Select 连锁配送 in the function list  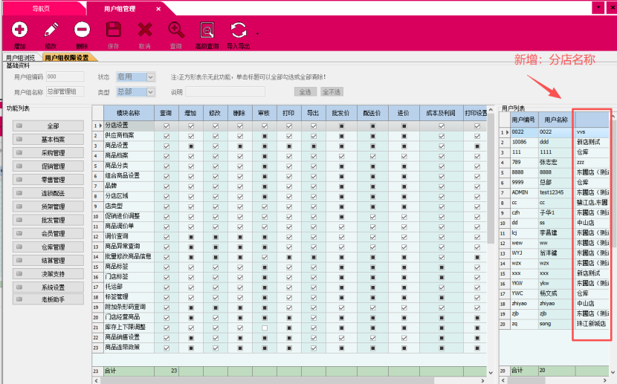click(48, 193)
